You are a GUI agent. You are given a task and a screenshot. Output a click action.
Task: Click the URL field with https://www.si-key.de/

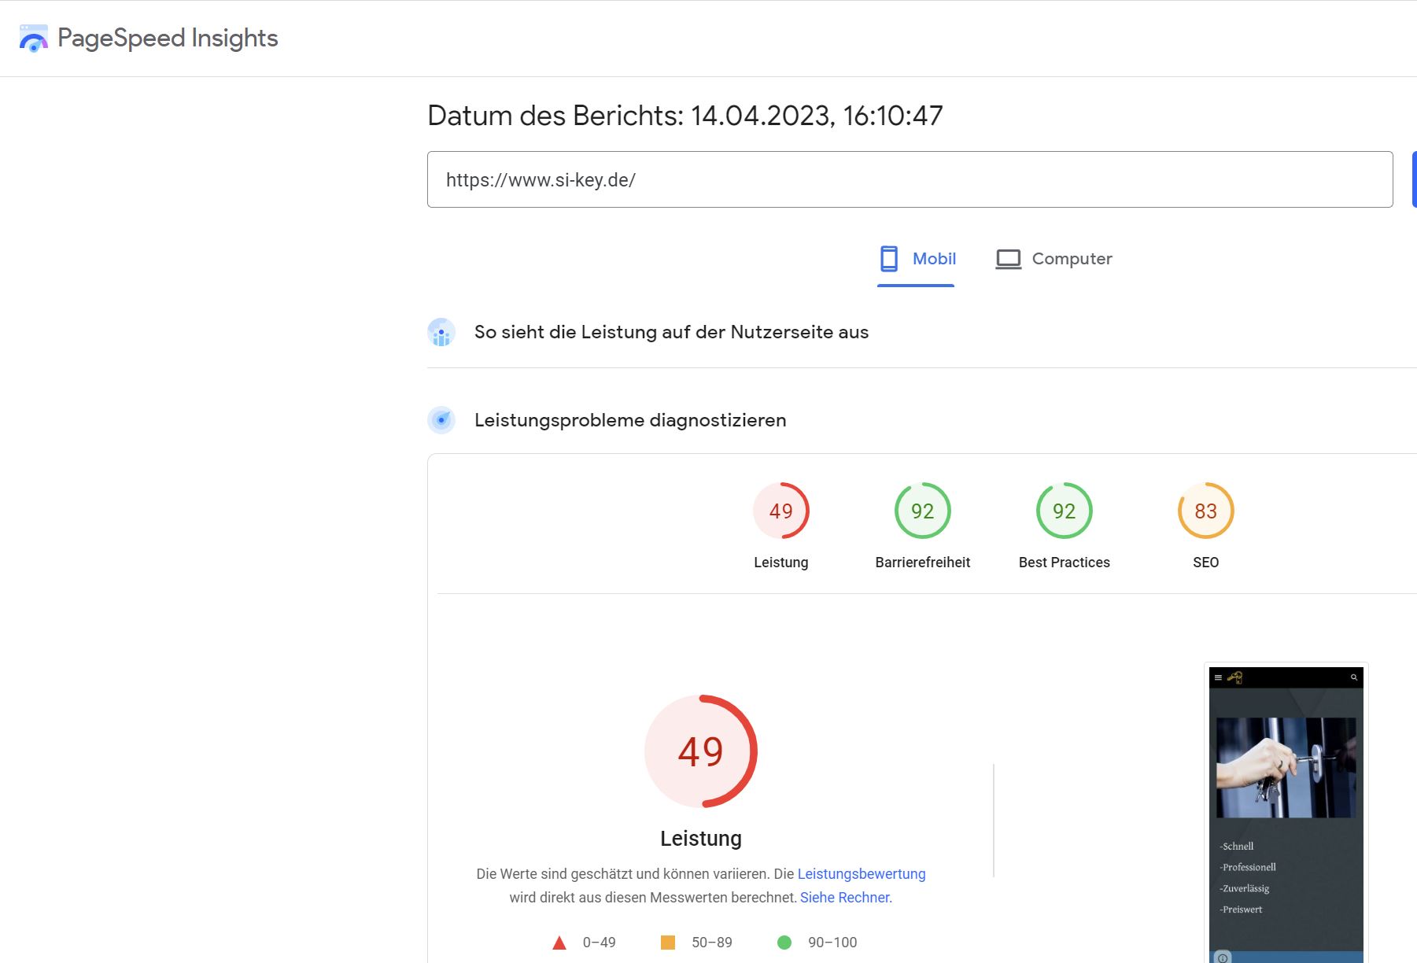pyautogui.click(x=910, y=179)
